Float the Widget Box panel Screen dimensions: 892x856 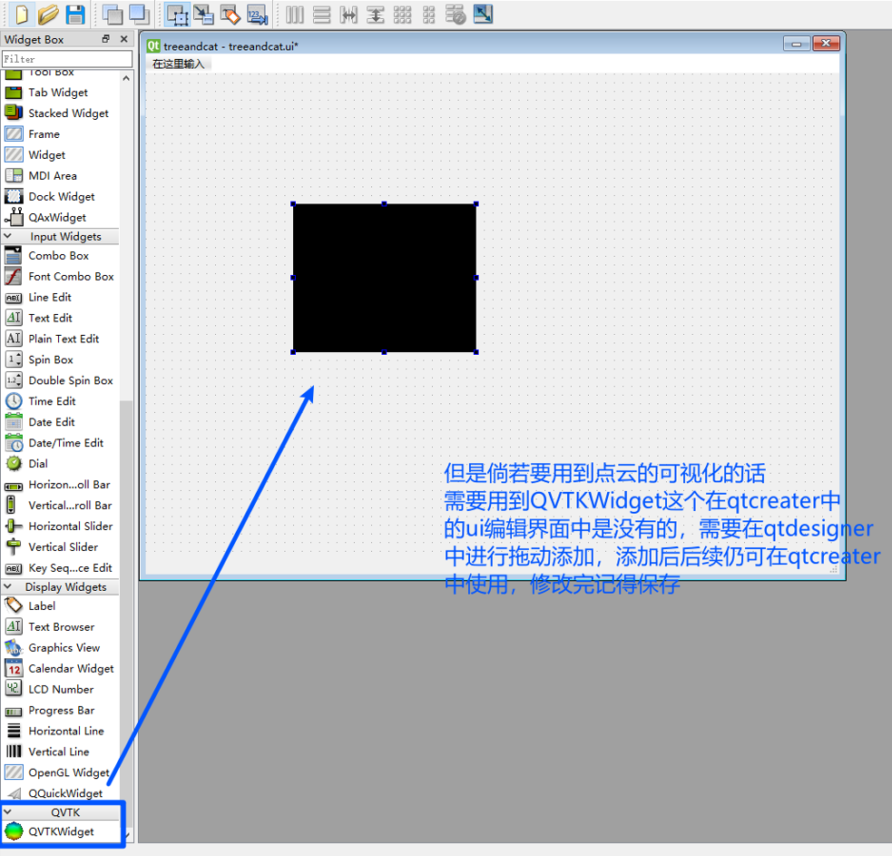[107, 38]
